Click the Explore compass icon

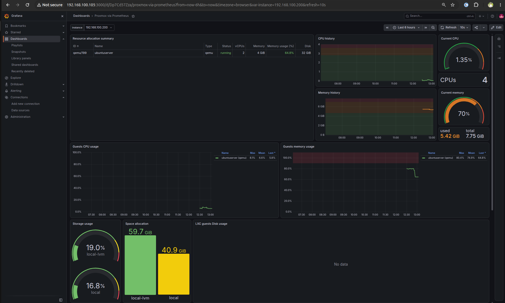pyautogui.click(x=7, y=78)
